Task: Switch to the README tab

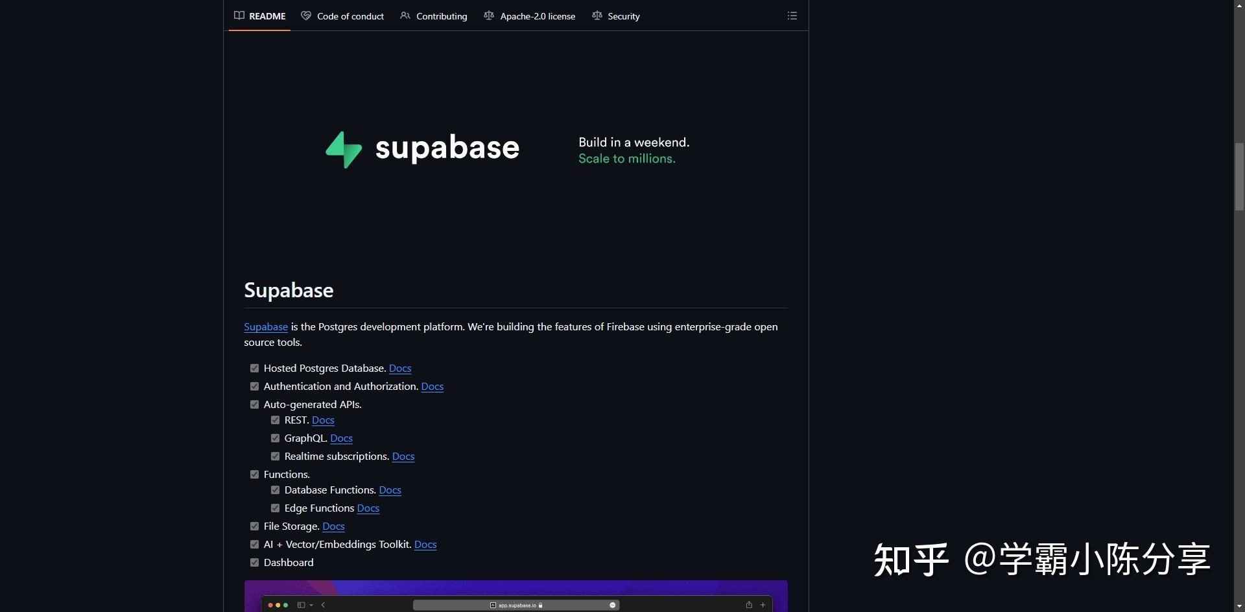Action: pyautogui.click(x=259, y=16)
